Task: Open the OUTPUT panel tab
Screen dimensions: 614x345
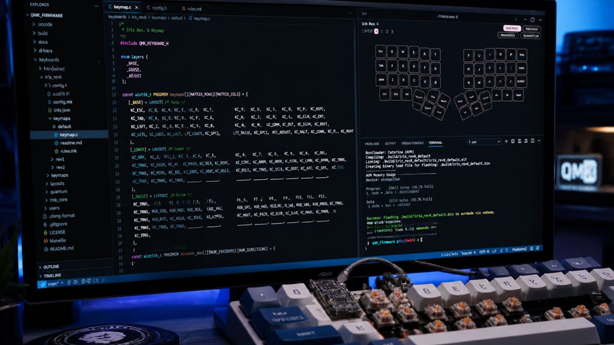Action: tap(391, 143)
